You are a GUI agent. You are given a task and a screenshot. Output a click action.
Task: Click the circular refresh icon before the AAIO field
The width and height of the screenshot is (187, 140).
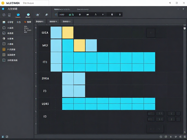pos(56,15)
